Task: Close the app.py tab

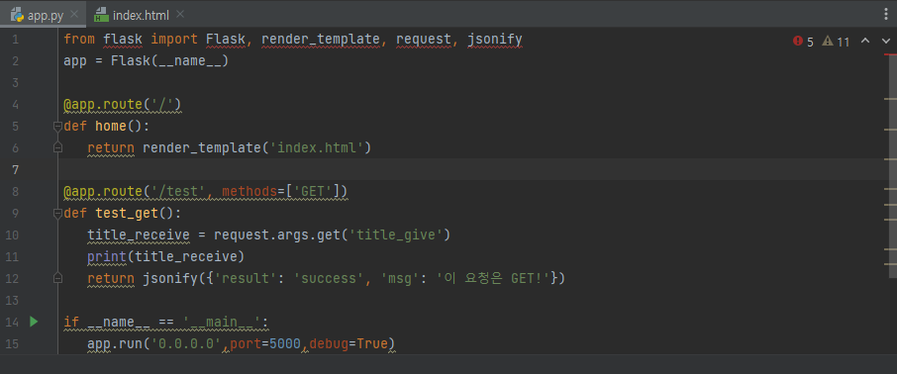Action: tap(74, 15)
